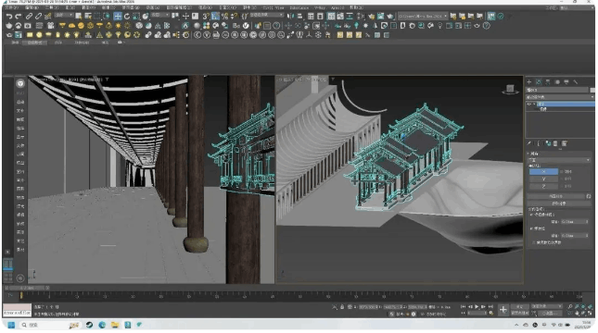
Task: Open the Select by Name list icon
Action: [x=88, y=16]
